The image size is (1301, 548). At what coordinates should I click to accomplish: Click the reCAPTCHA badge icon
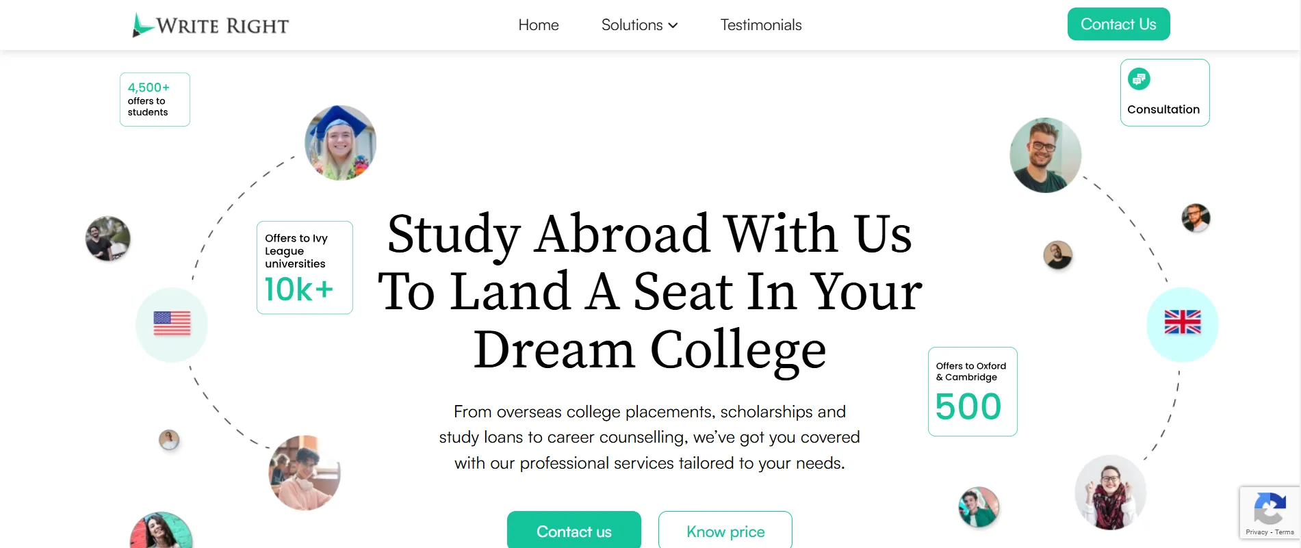1269,510
